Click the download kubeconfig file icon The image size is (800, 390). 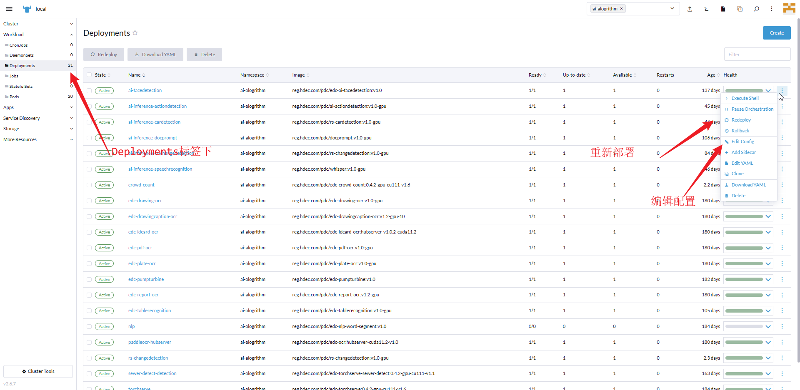(723, 9)
